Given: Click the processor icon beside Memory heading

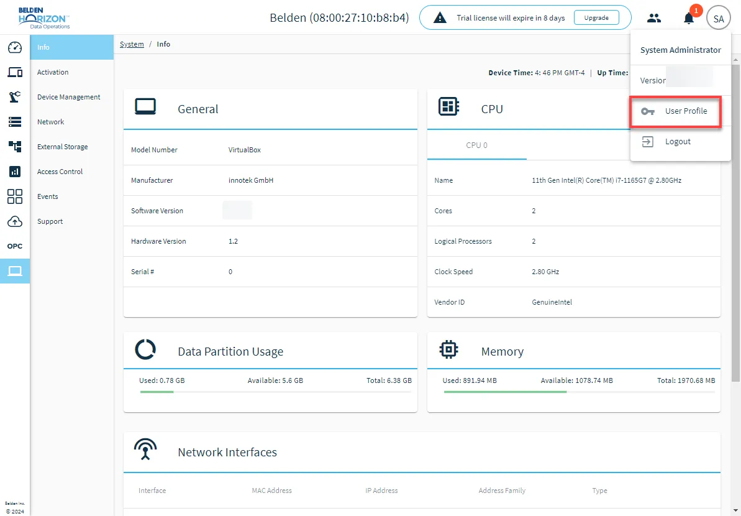Looking at the screenshot, I should tap(448, 349).
